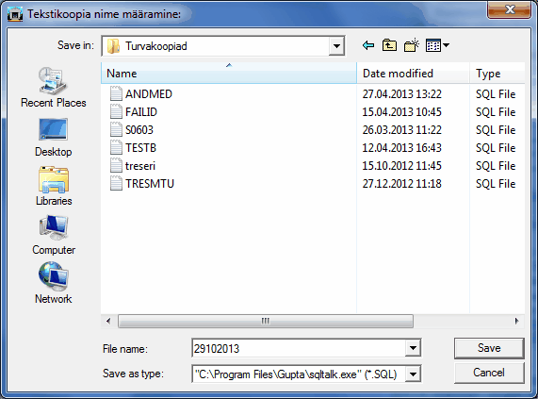Open Recent Places in sidebar
The width and height of the screenshot is (538, 399).
click(53, 88)
